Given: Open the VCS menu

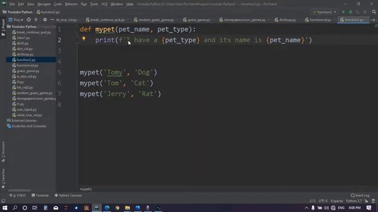Looking at the screenshot, I should tap(104, 4).
